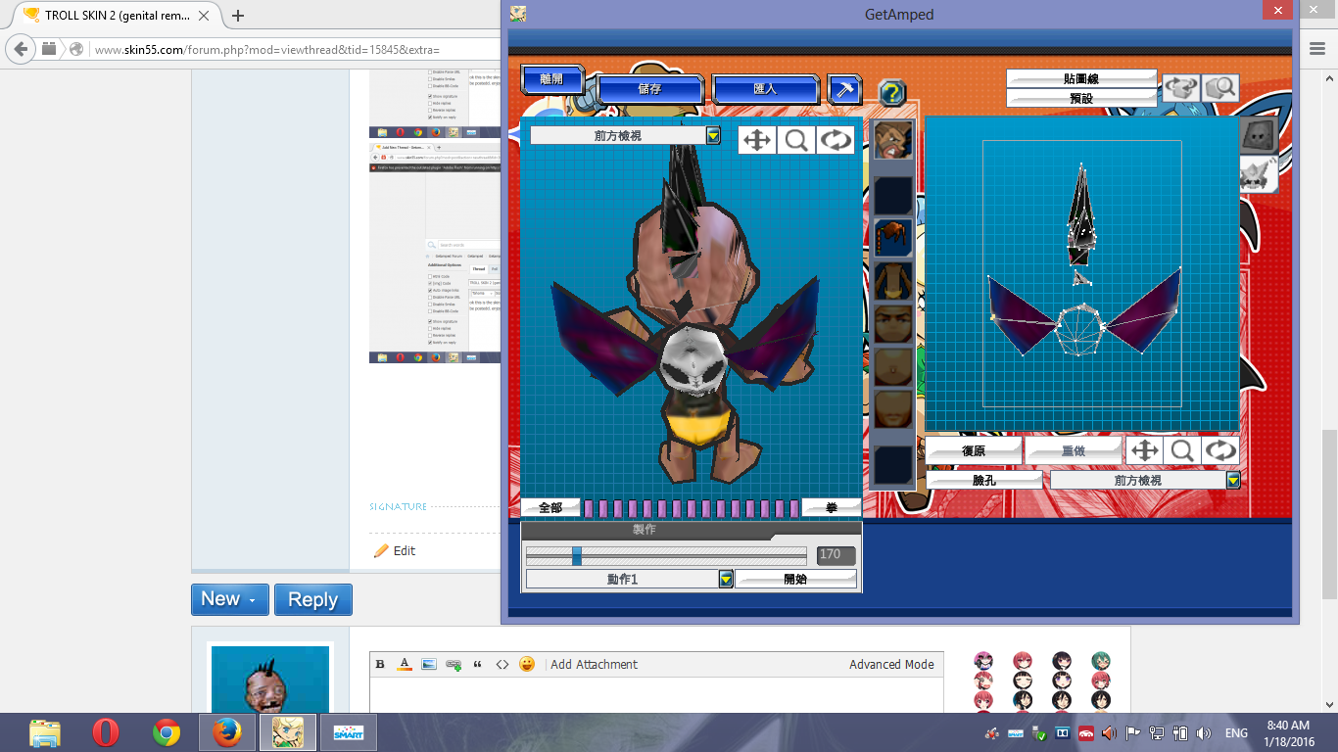Click the 170 value field beside slider
Screen dimensions: 1338x752
(x=836, y=554)
